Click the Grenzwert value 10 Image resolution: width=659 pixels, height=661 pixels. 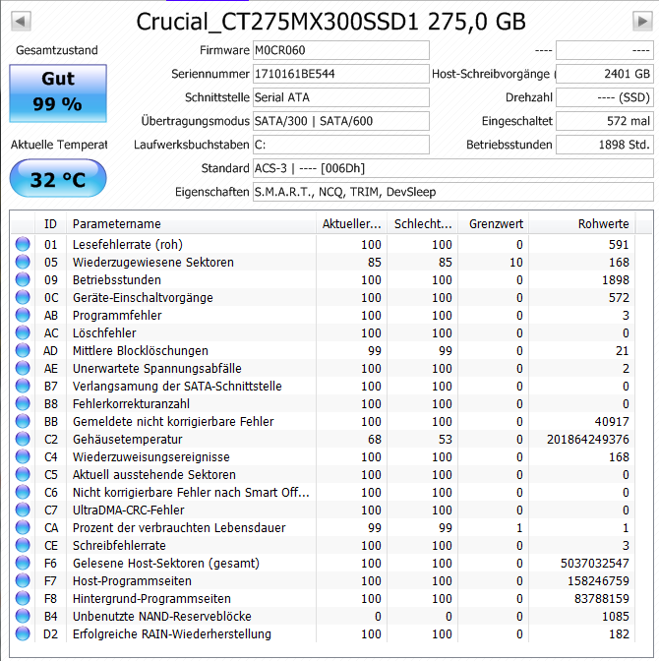[x=516, y=263]
